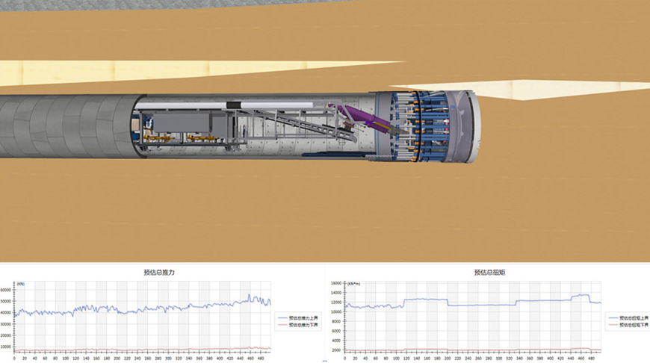Click the blue thrust cylinders behind the cutterhead
This screenshot has width=650, height=363.
pyautogui.click(x=424, y=125)
